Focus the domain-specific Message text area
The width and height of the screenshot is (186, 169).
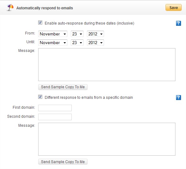tap(107, 139)
